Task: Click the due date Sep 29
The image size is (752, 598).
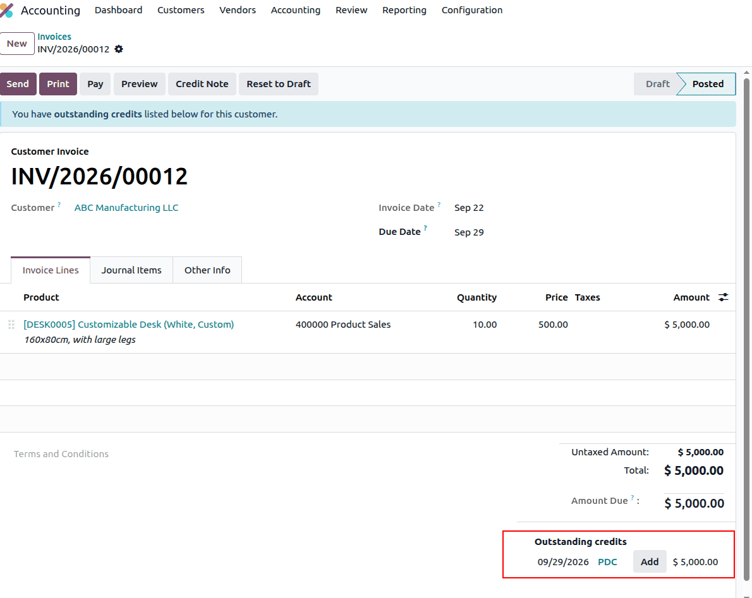Action: [x=468, y=232]
